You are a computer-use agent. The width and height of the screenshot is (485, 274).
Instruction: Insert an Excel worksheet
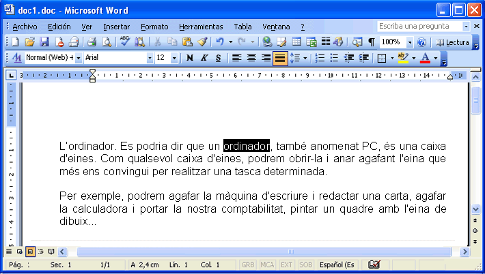coord(311,42)
